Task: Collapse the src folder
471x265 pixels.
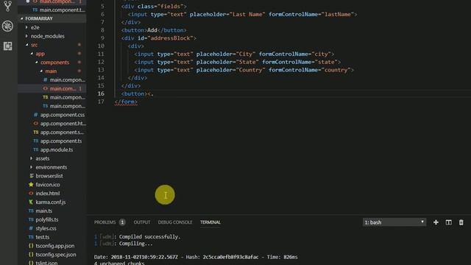Action: (x=52, y=45)
